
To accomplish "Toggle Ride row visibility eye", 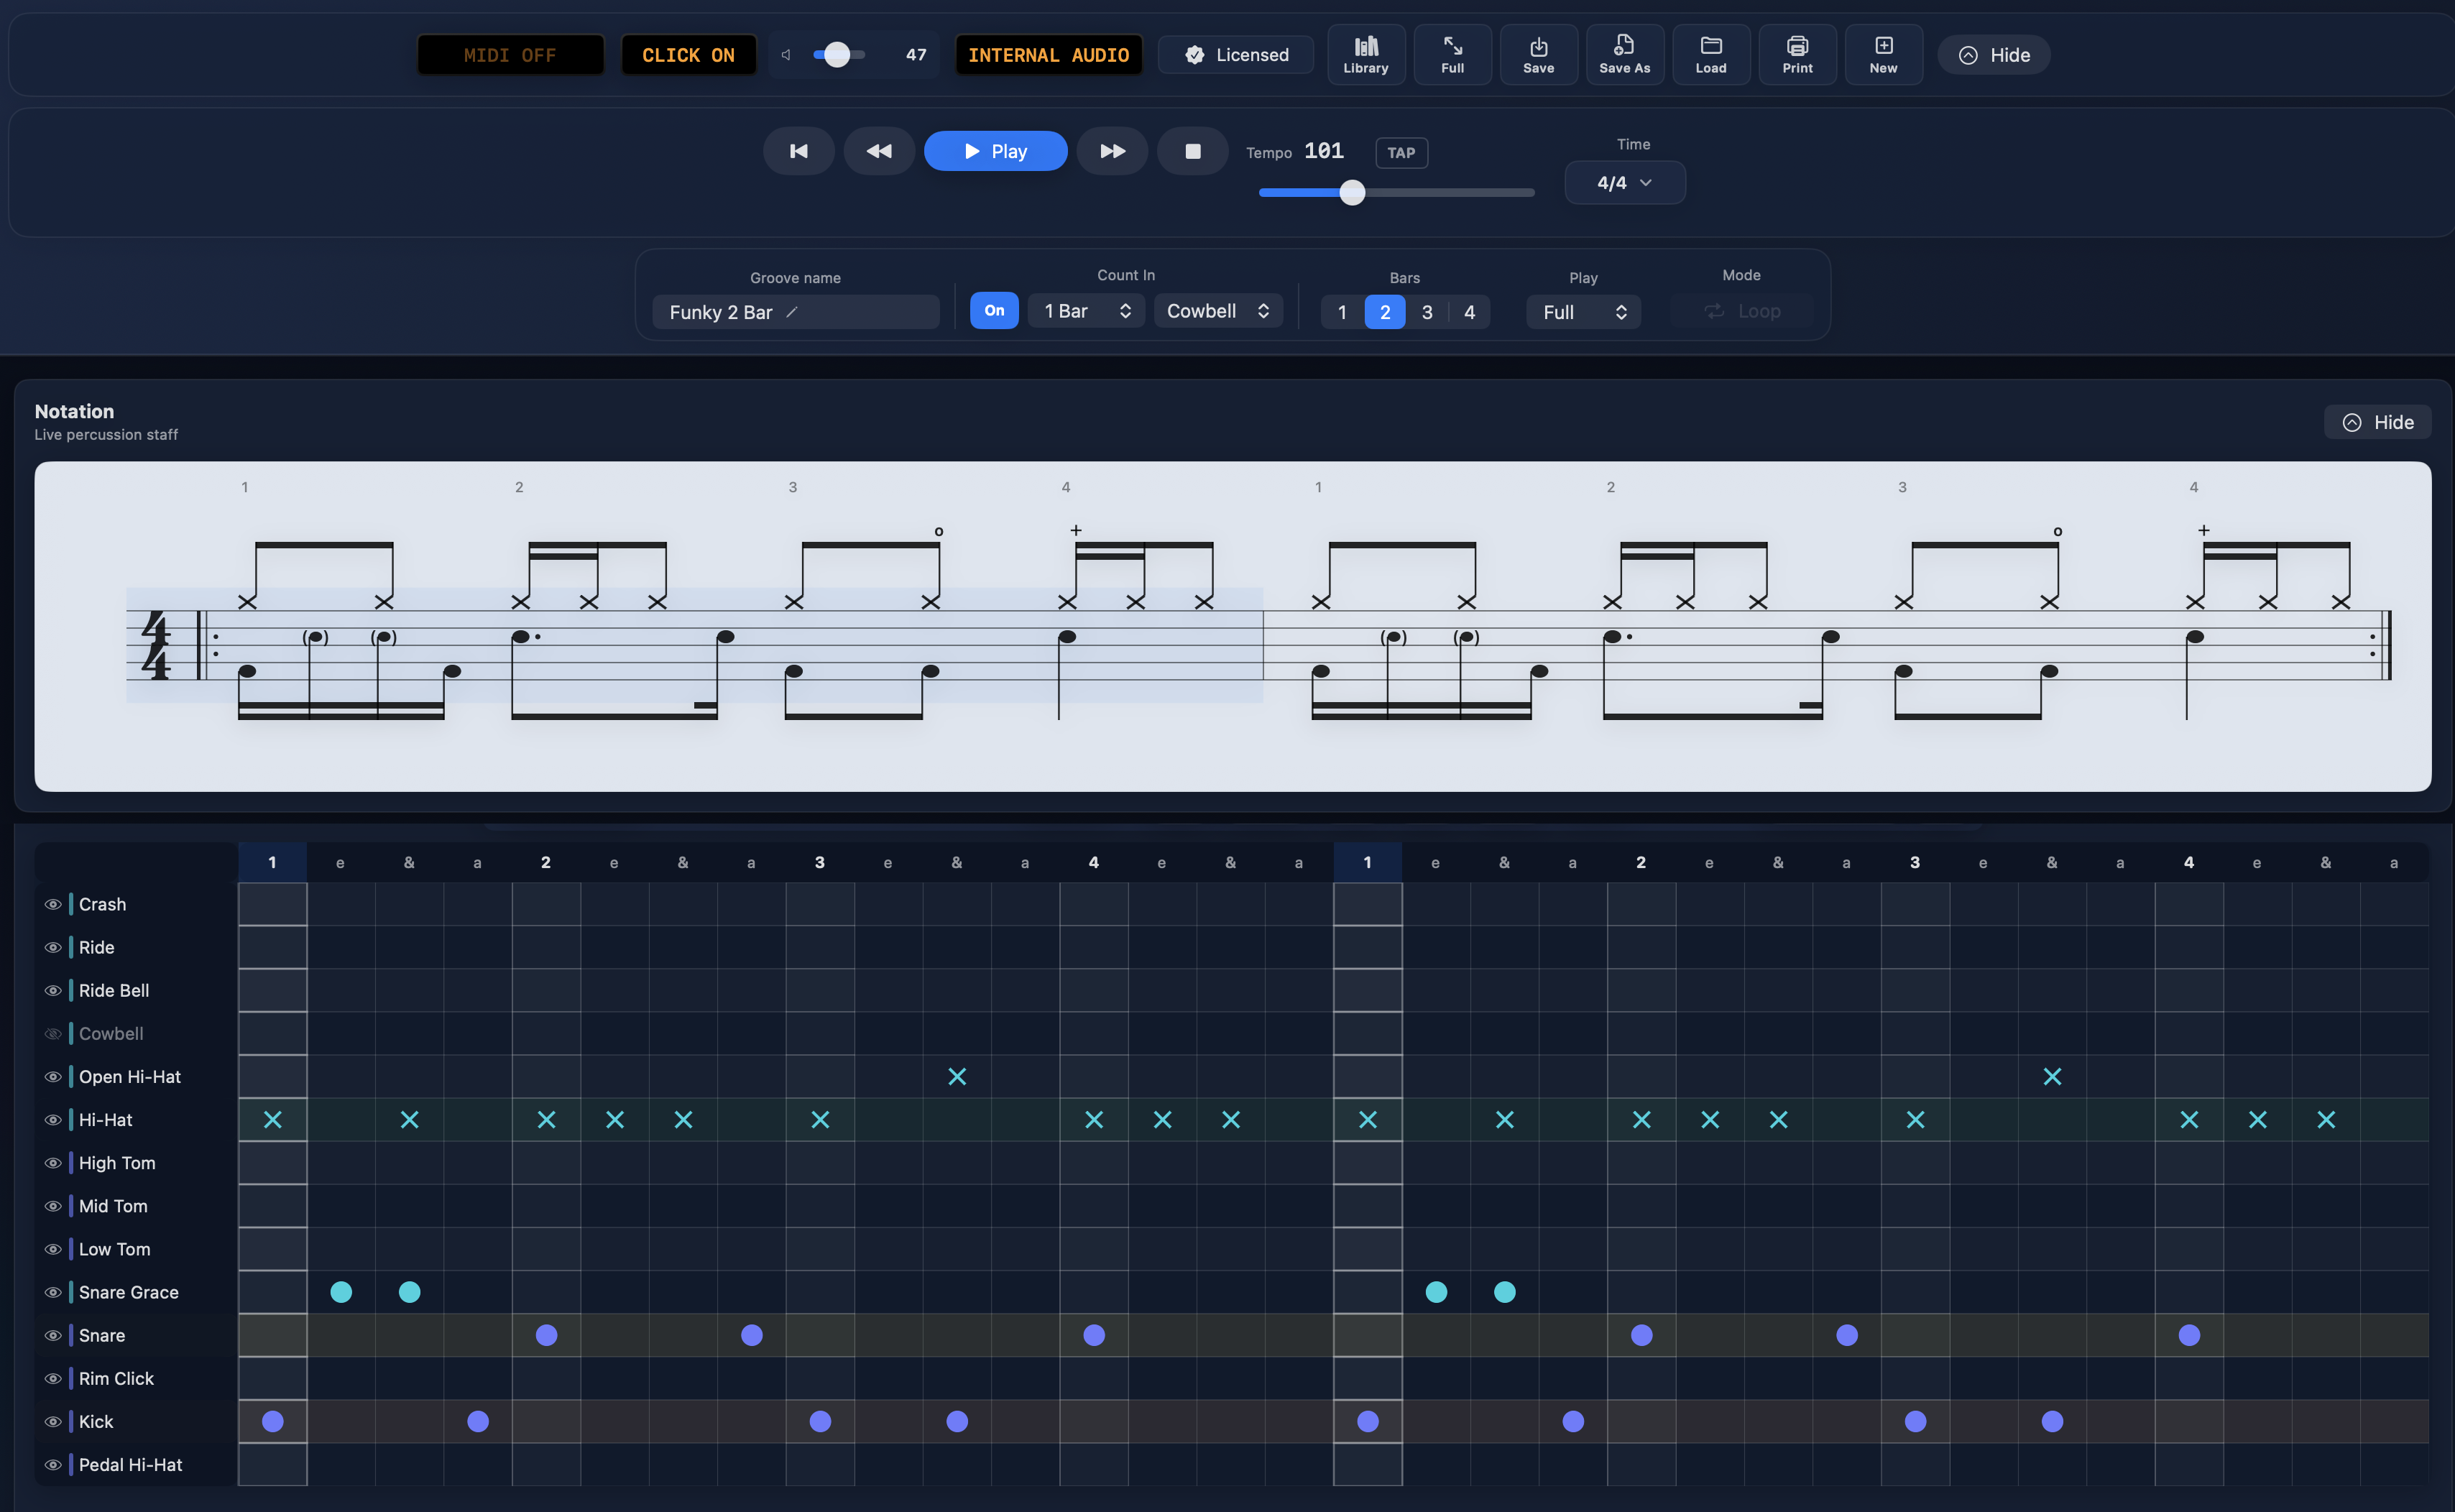I will point(53,947).
